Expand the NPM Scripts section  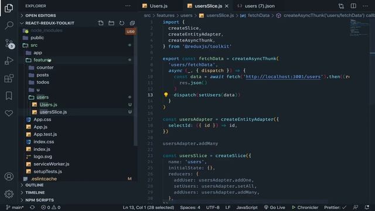pyautogui.click(x=39, y=200)
